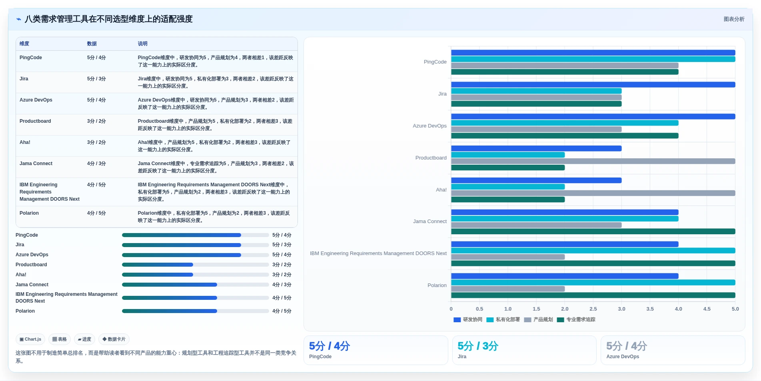Click the Aha! progress bar
The width and height of the screenshot is (761, 381).
[x=196, y=275]
